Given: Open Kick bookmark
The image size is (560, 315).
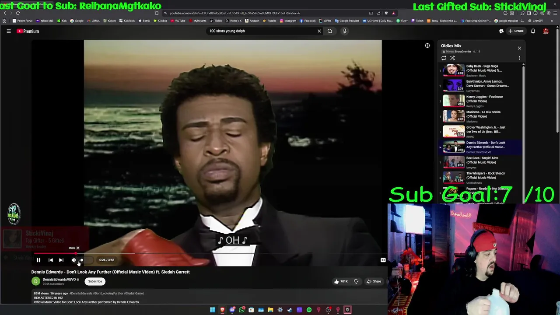Looking at the screenshot, I should coord(62,21).
